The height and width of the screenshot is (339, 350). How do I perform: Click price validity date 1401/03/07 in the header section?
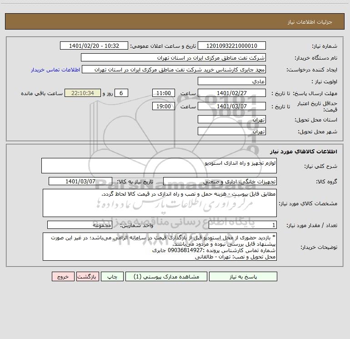pyautogui.click(x=232, y=106)
